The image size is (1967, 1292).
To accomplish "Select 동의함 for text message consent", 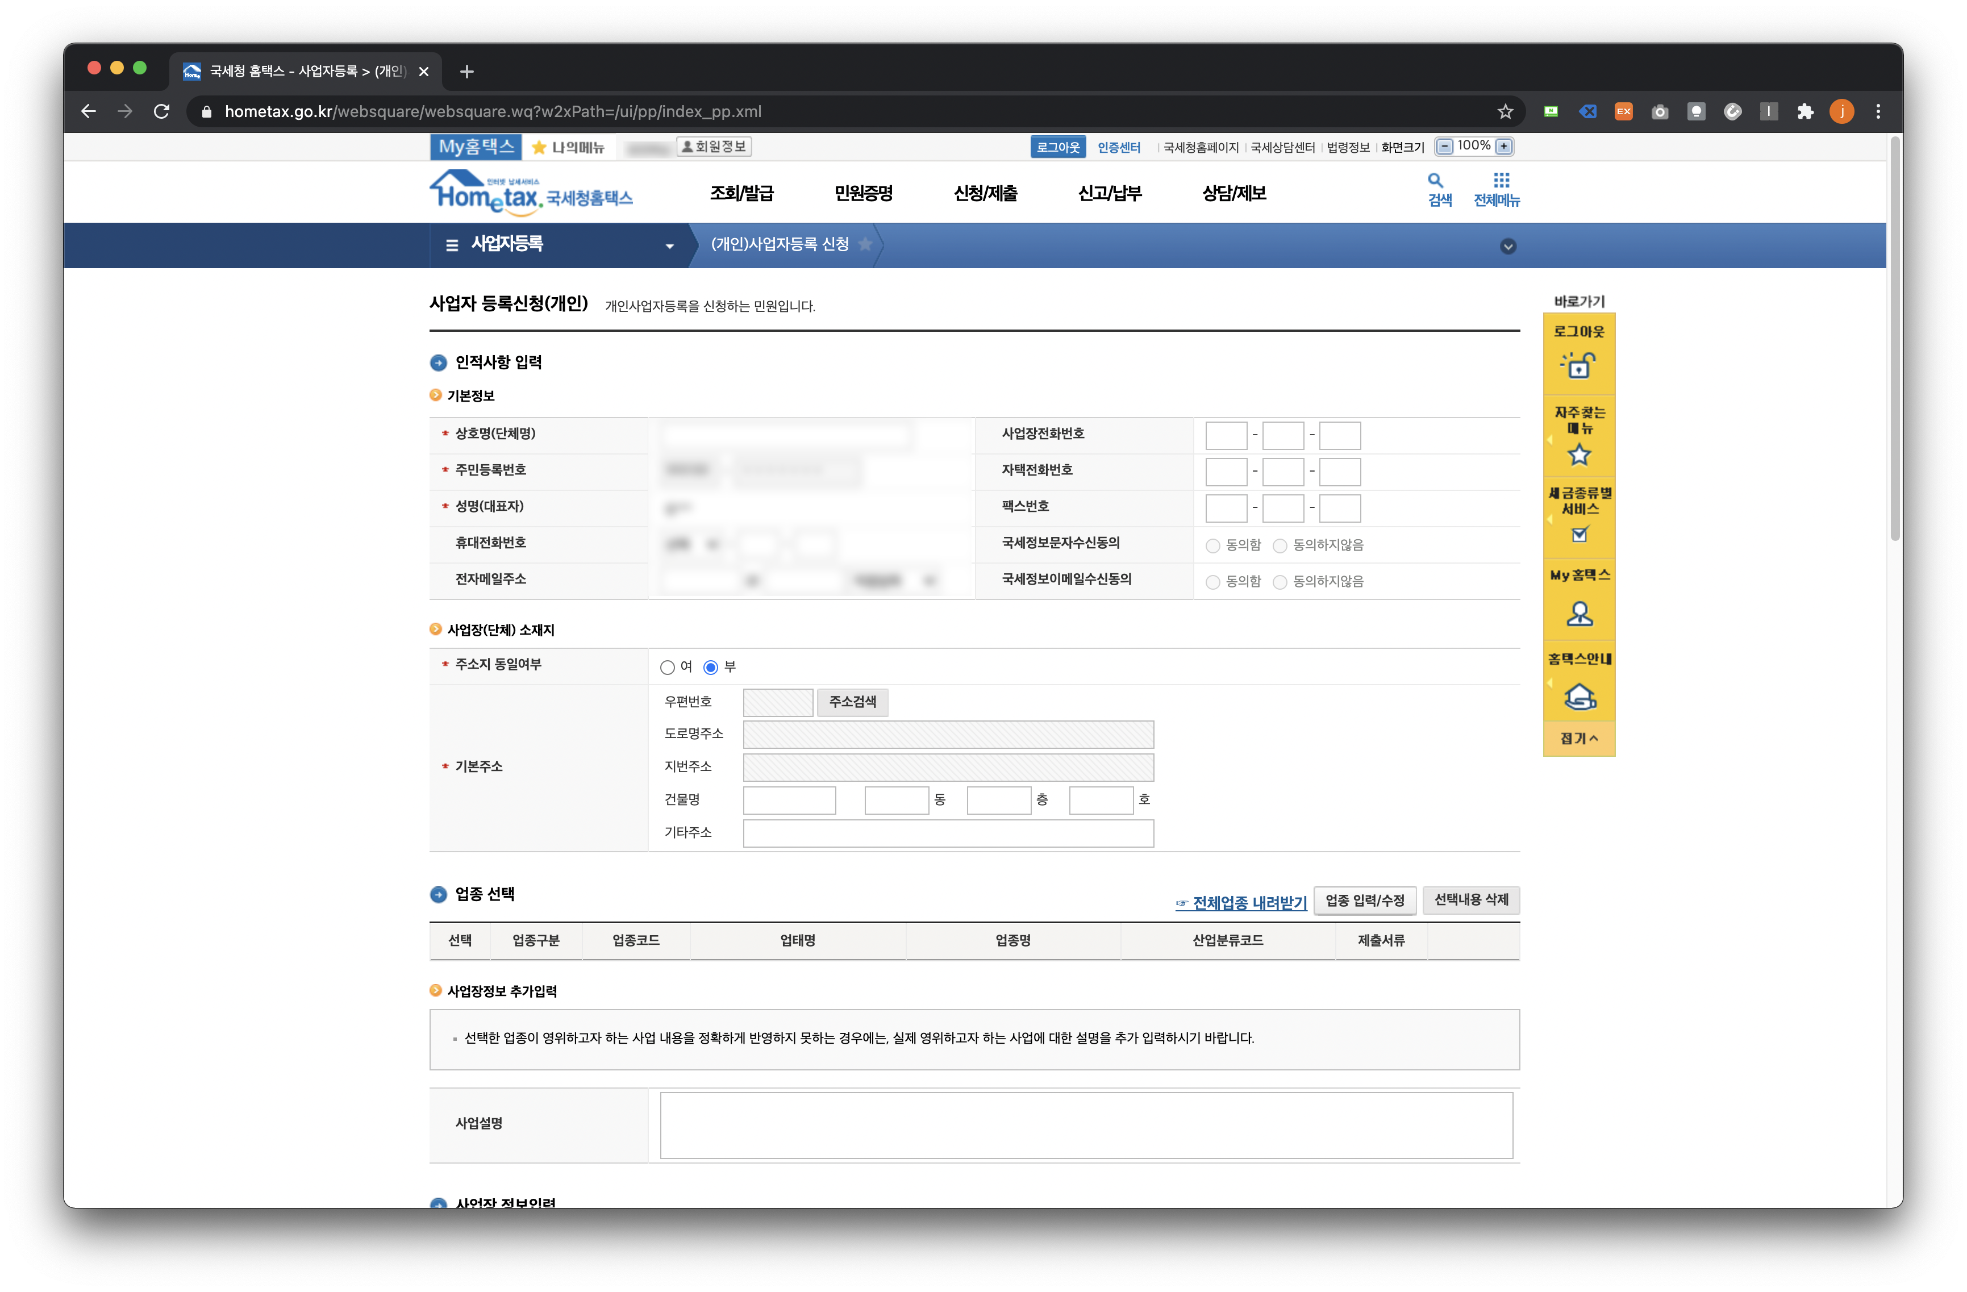I will (x=1212, y=545).
